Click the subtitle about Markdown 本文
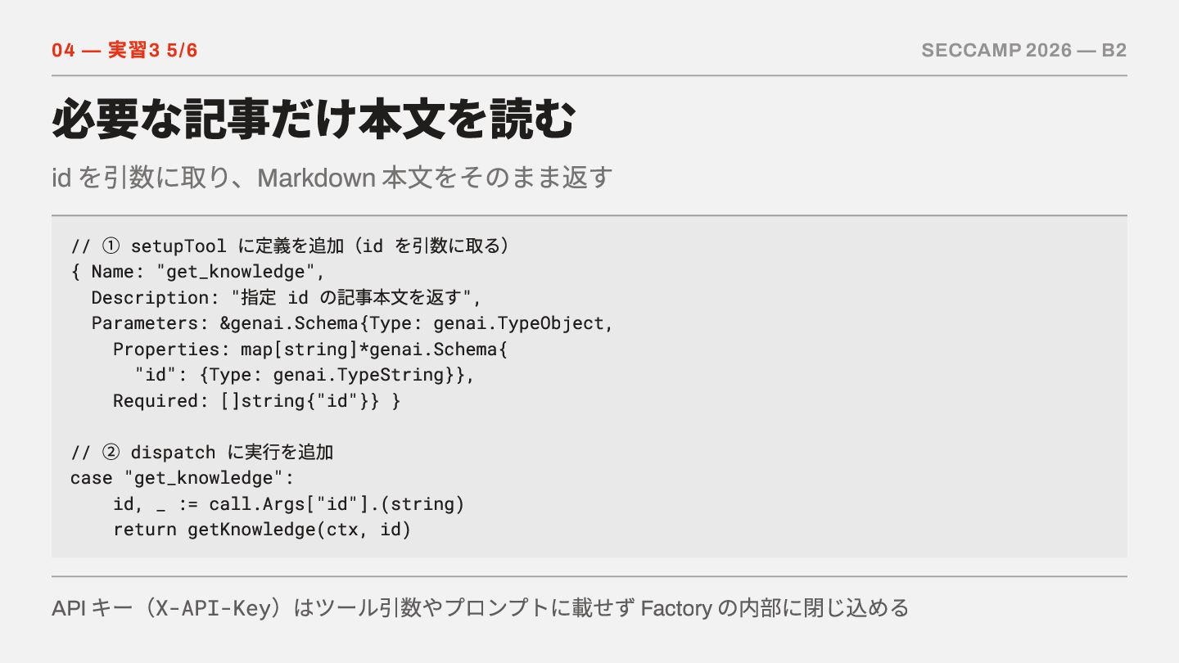This screenshot has height=663, width=1179. [x=332, y=177]
